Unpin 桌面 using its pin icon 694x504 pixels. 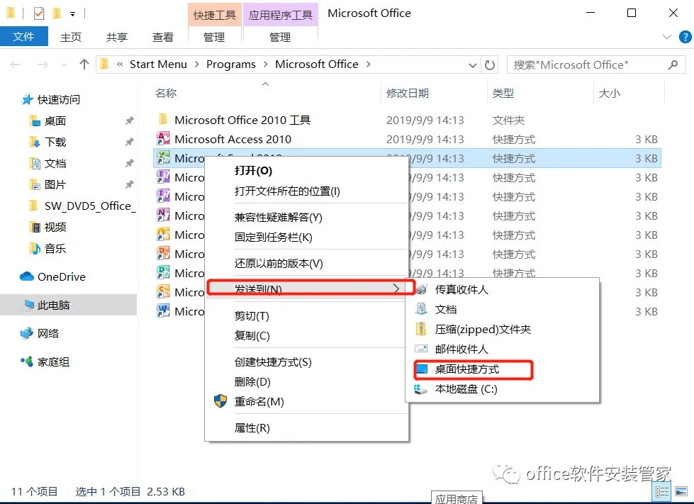point(129,121)
